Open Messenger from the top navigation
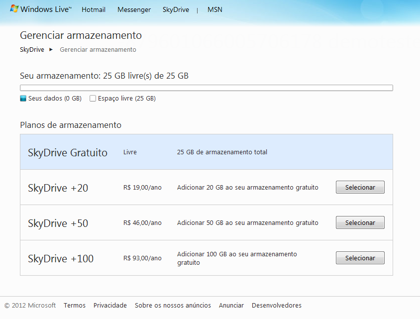This screenshot has width=420, height=319. (134, 9)
